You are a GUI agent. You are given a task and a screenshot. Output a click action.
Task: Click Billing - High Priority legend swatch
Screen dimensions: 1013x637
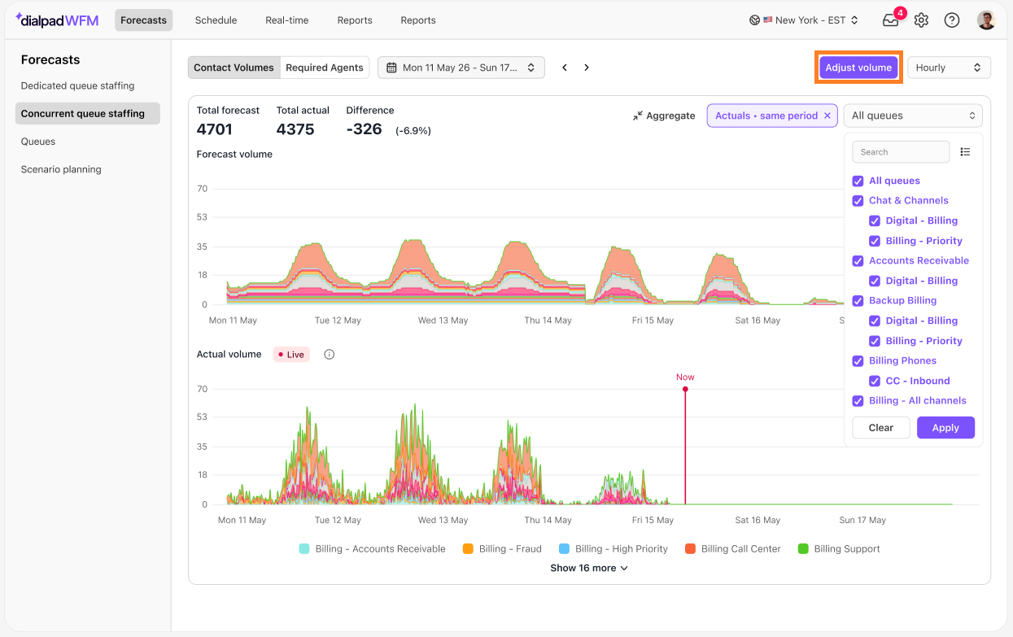click(565, 549)
